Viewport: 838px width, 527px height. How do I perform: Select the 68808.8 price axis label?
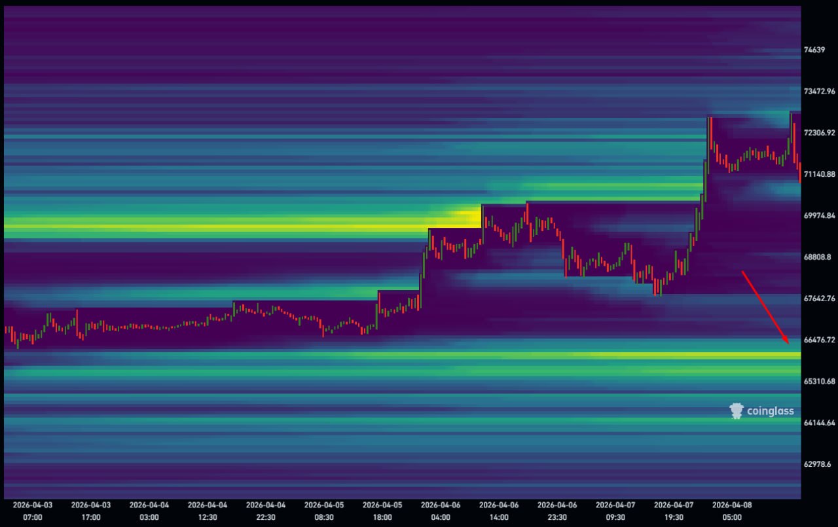coord(818,257)
